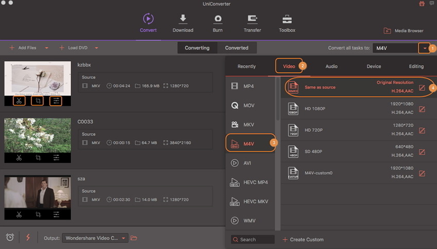The height and width of the screenshot is (249, 437).
Task: Open the Download section in top toolbar
Action: (x=182, y=23)
